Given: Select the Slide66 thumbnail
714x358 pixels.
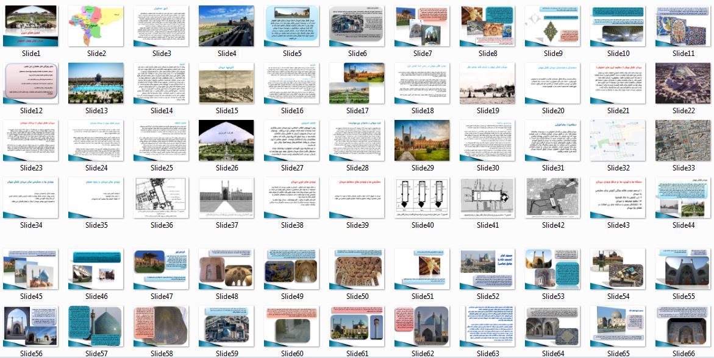Looking at the screenshot, I should [x=683, y=326].
